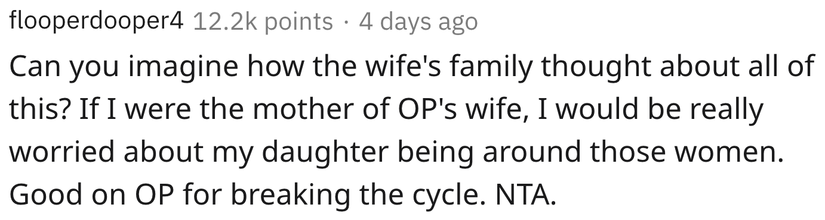825x220 pixels.
Task: Open the '4 days ago' comment permalink
Action: click(x=418, y=22)
